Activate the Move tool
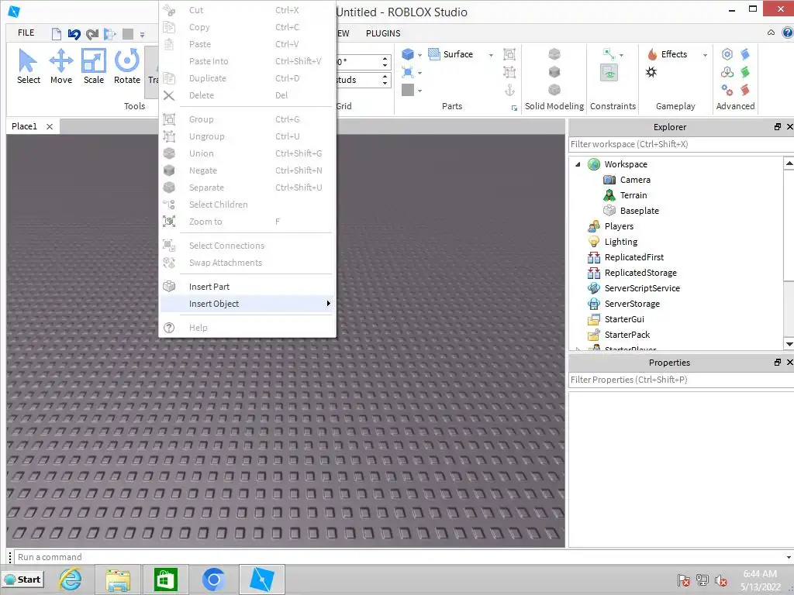Screen dimensions: 794x595 point(60,67)
